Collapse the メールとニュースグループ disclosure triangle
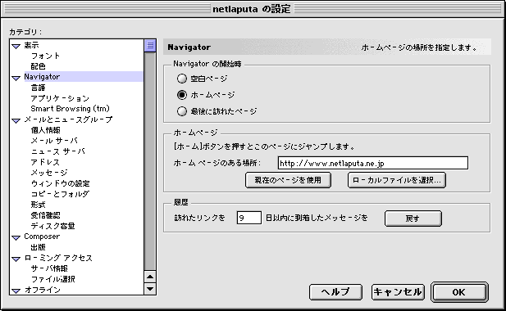This screenshot has height=311, width=506. click(x=16, y=121)
